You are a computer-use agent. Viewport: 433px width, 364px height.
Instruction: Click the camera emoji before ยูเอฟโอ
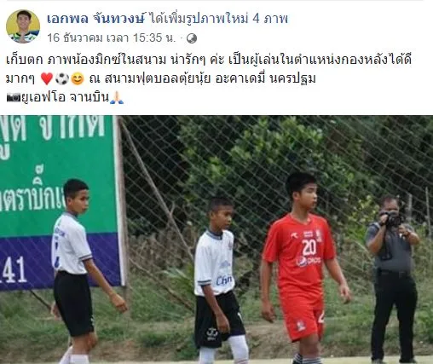(14, 98)
